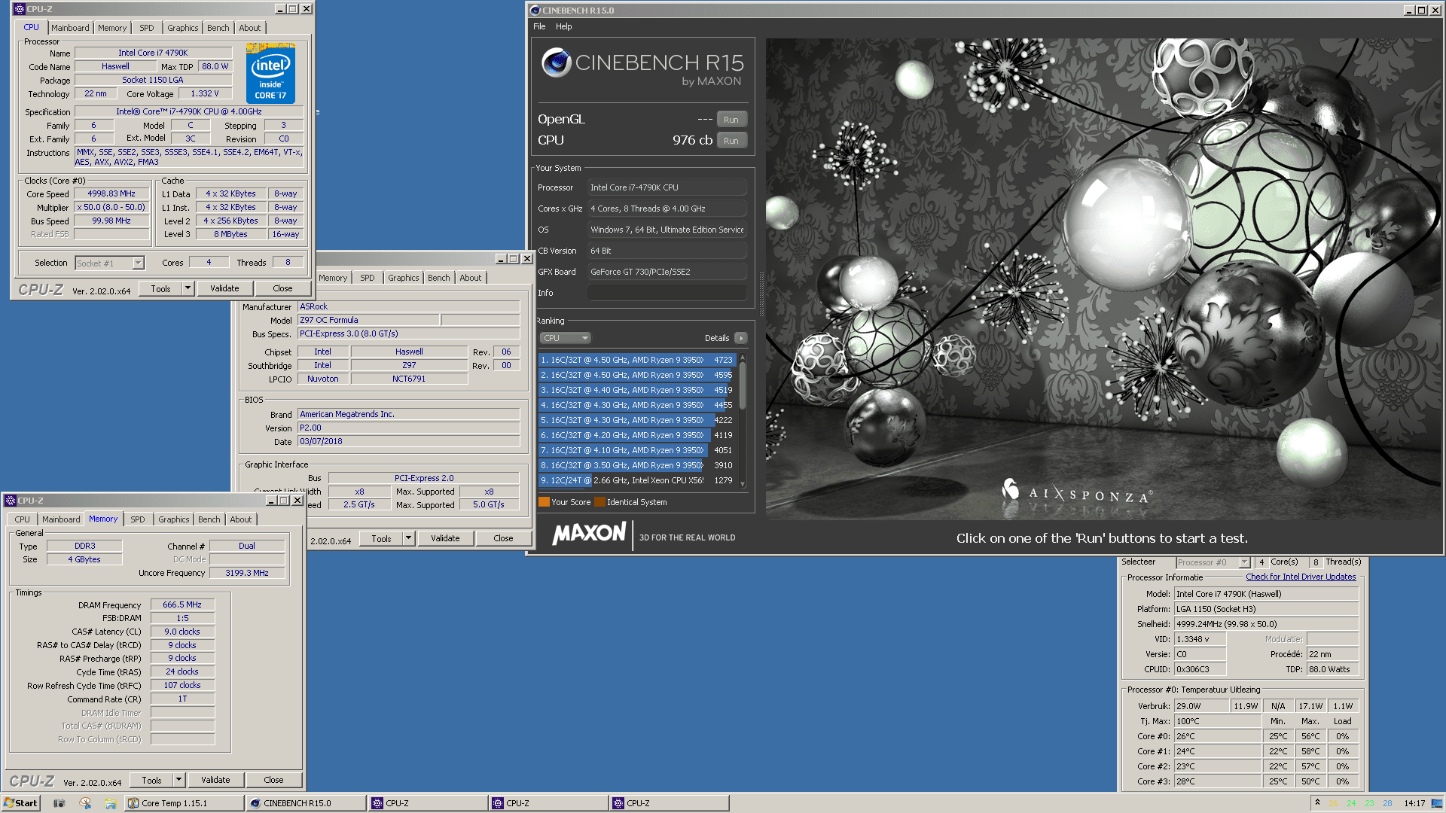This screenshot has height=813, width=1446.
Task: Click Check for Intel Driver Updates link
Action: (x=1301, y=577)
